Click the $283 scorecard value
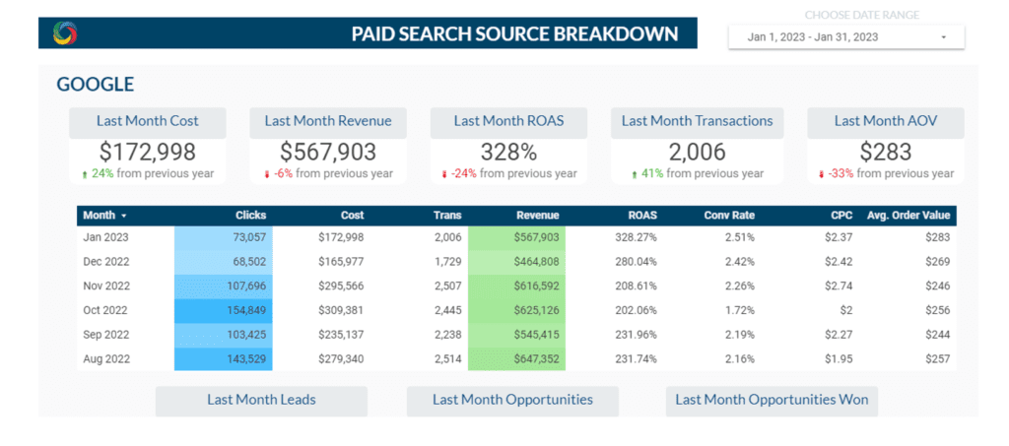Viewport: 1009px width, 446px height. pos(886,152)
